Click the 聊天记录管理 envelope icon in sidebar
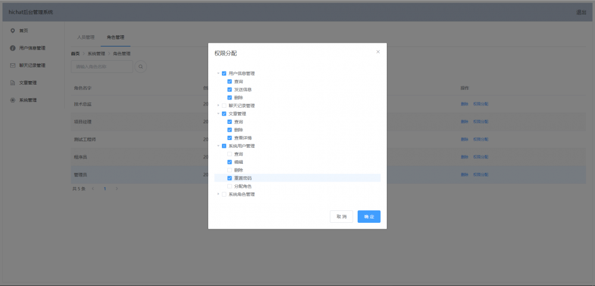The height and width of the screenshot is (286, 595). pyautogui.click(x=12, y=66)
